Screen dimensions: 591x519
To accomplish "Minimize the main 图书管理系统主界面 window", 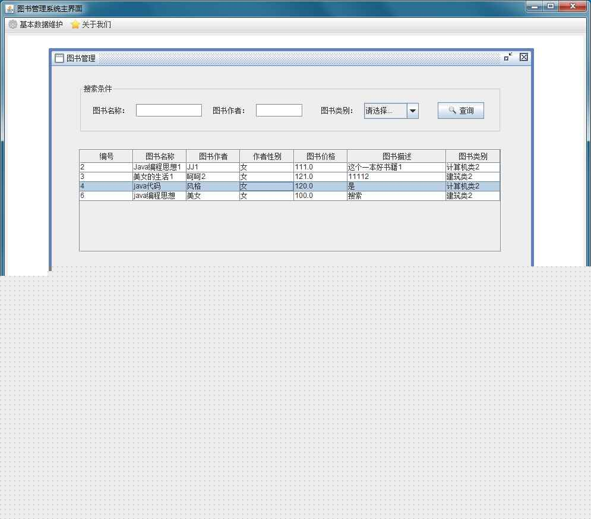I will pyautogui.click(x=535, y=7).
